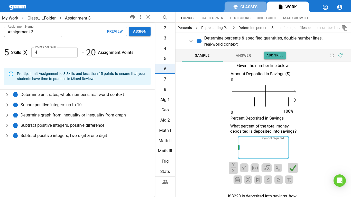Image resolution: width=351 pixels, height=197 pixels.
Task: Open the three-dot more options menu
Action: click(x=140, y=17)
